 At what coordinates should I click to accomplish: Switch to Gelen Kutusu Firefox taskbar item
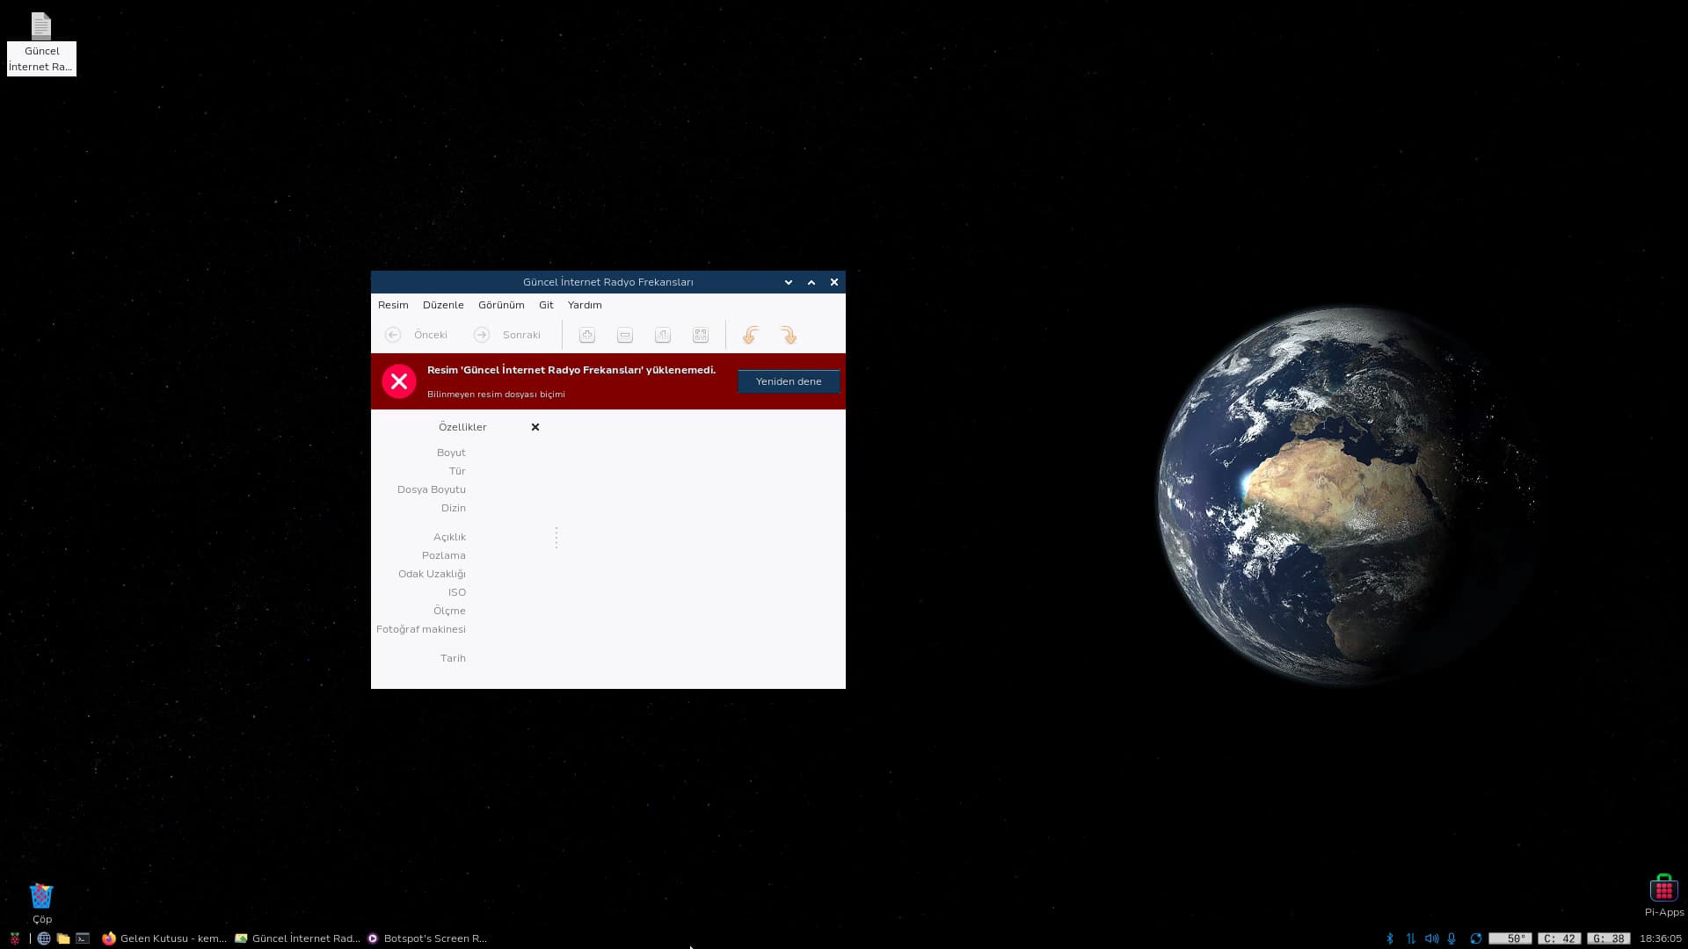pos(164,938)
